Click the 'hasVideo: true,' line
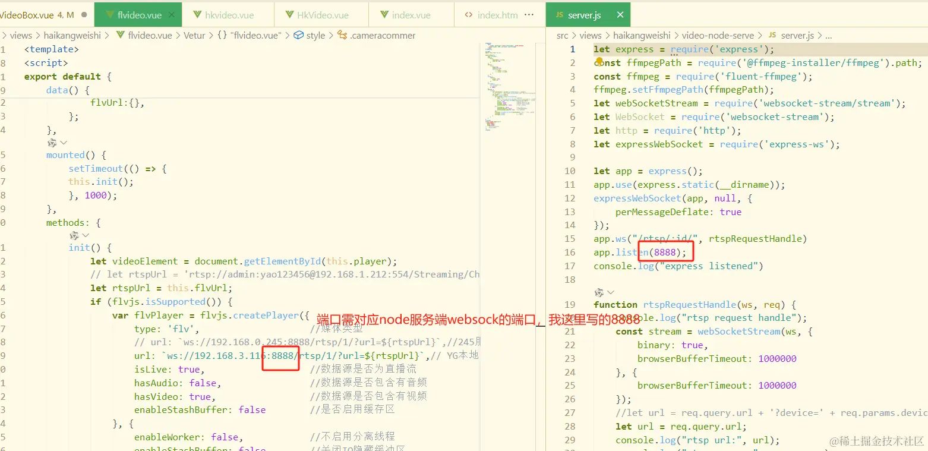 click(175, 396)
